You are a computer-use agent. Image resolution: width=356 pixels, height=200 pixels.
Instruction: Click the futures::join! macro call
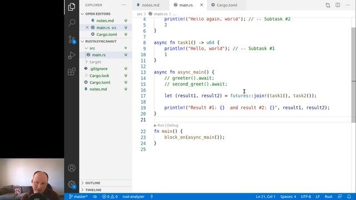(249, 96)
